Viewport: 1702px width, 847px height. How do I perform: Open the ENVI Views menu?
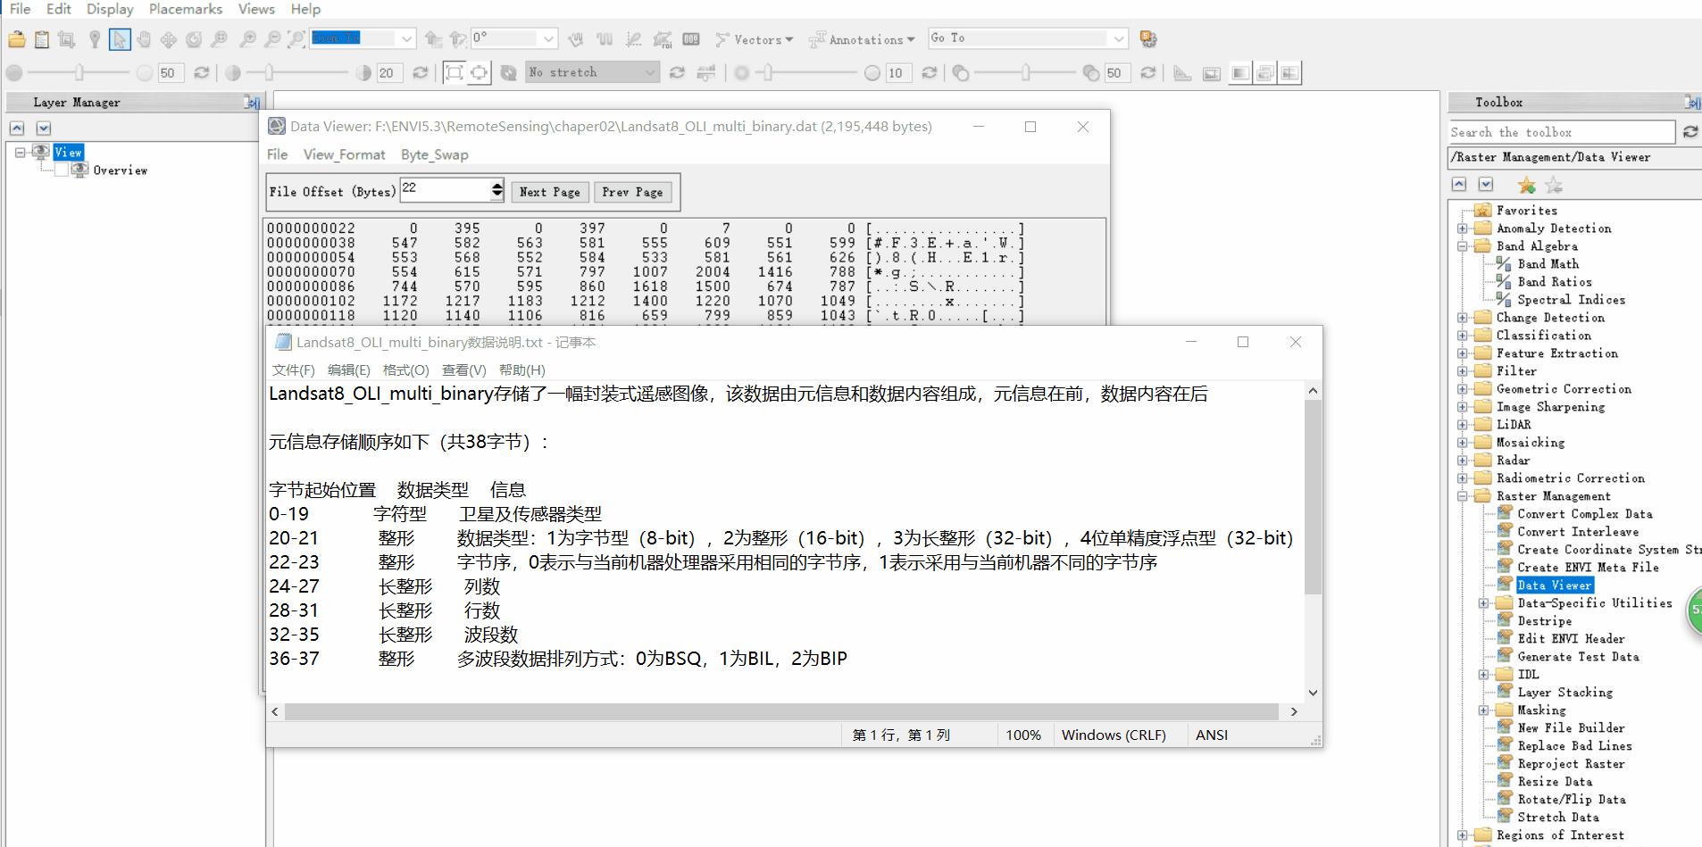pyautogui.click(x=256, y=9)
